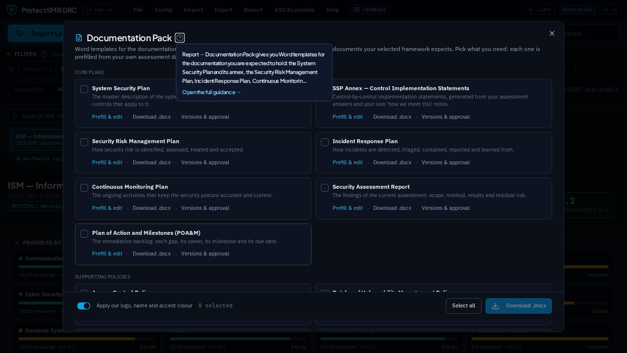Click the ProtectSMB GRC shield logo
Image resolution: width=627 pixels, height=353 pixels.
pyautogui.click(x=12, y=10)
